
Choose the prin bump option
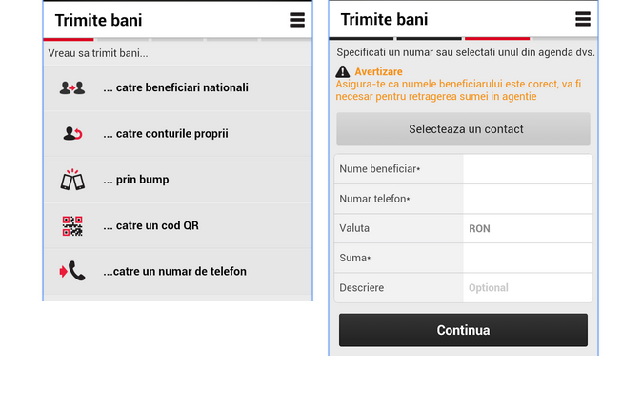pos(178,180)
